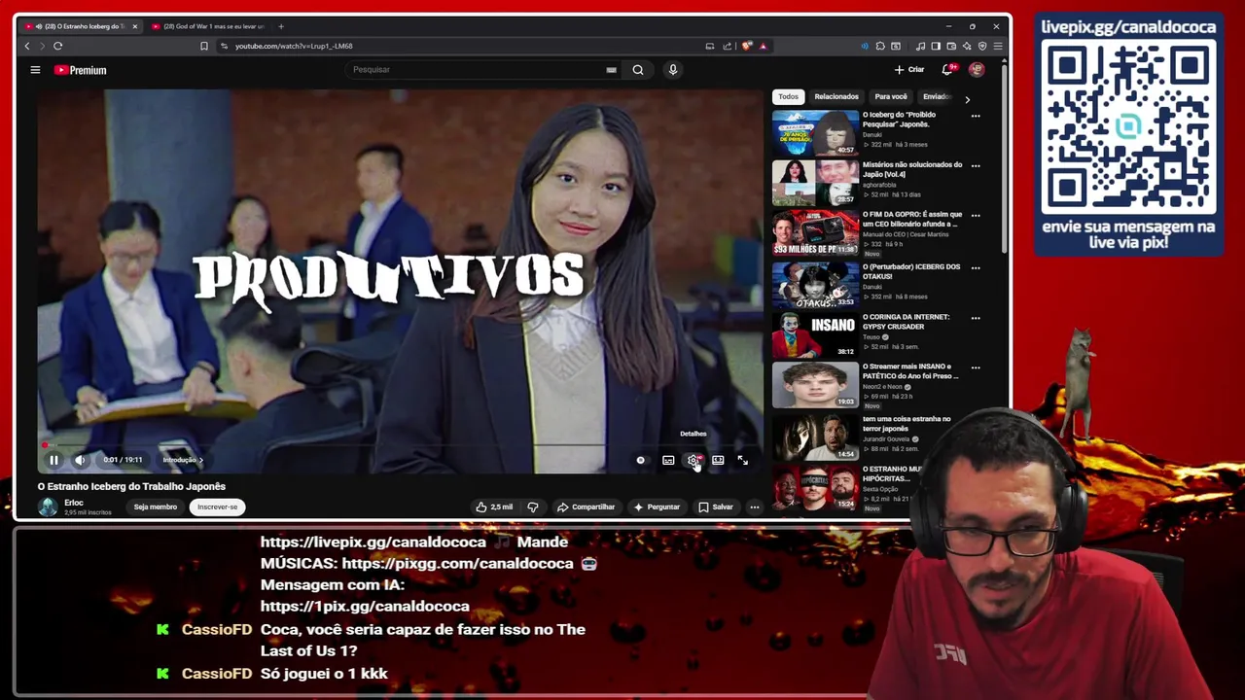Viewport: 1245px width, 700px height.
Task: Open Brave Shields lion icon
Action: click(x=747, y=46)
